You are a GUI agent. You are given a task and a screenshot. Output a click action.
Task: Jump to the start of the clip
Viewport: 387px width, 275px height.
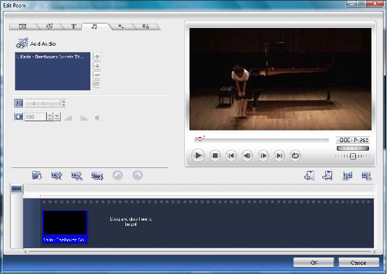[x=231, y=156]
